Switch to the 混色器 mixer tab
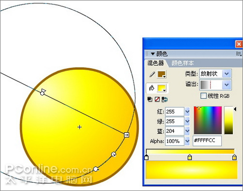Screen dimensions: 243x191 pos(155,63)
